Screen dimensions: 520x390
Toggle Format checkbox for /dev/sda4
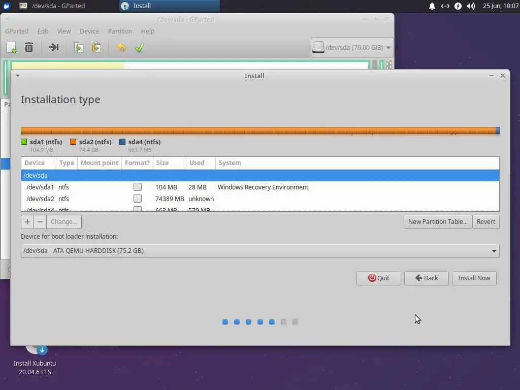coord(138,209)
